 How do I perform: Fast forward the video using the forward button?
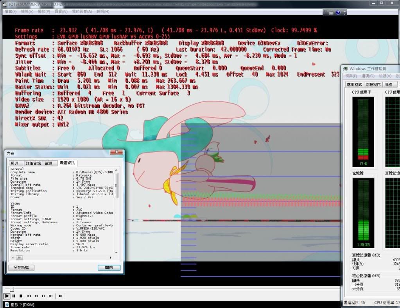point(43,296)
